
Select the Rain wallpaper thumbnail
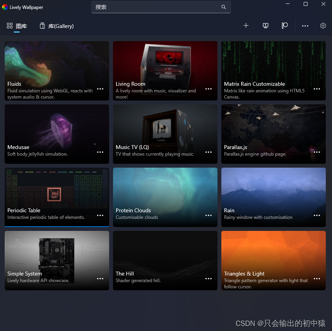(273, 197)
